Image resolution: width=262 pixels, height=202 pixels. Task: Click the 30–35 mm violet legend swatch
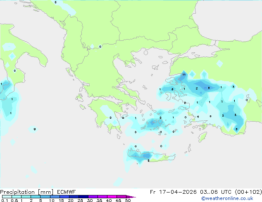click(x=93, y=197)
